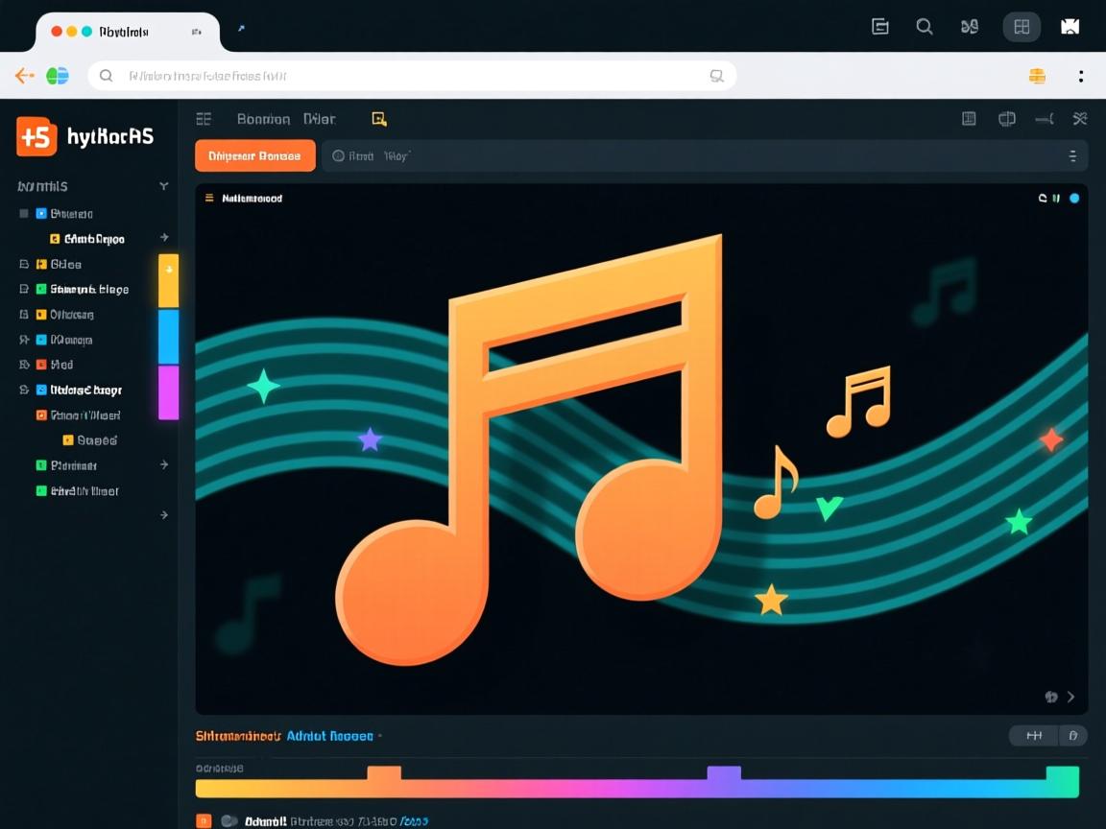Click the split-view panel icon in the toolbar

pyautogui.click(x=1006, y=118)
